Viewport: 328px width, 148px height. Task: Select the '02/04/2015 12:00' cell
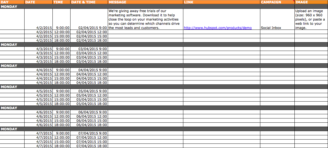tap(89, 32)
